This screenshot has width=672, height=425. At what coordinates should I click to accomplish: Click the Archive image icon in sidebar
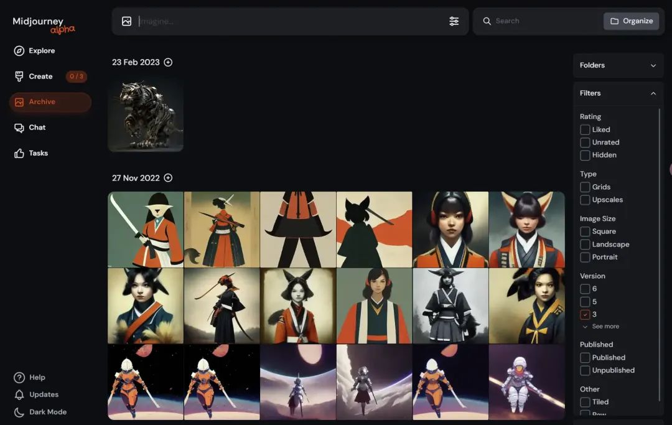pos(19,102)
